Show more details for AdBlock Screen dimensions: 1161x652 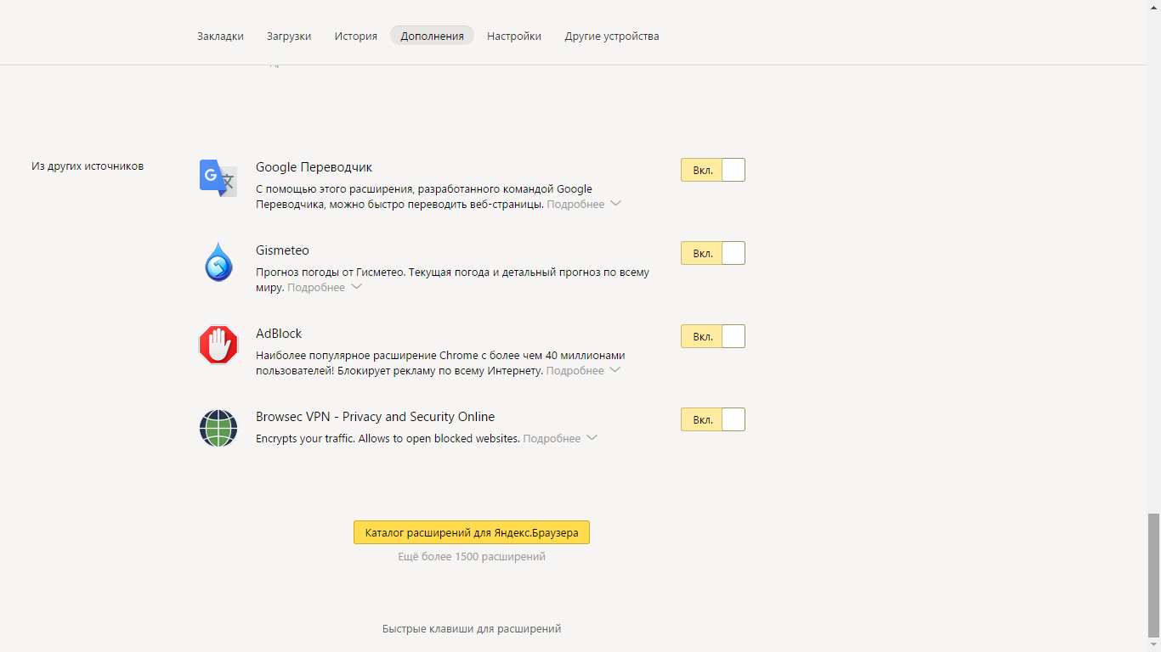583,371
